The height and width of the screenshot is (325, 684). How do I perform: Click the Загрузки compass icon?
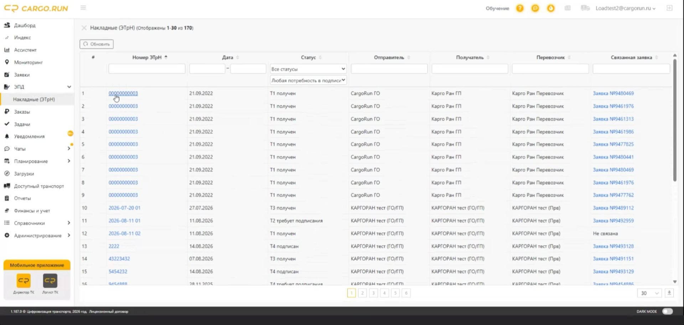7,174
